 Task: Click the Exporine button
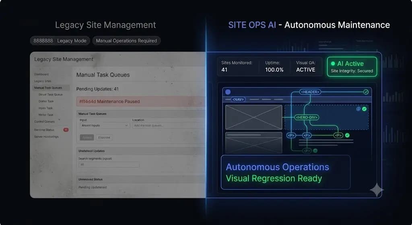[x=104, y=138]
